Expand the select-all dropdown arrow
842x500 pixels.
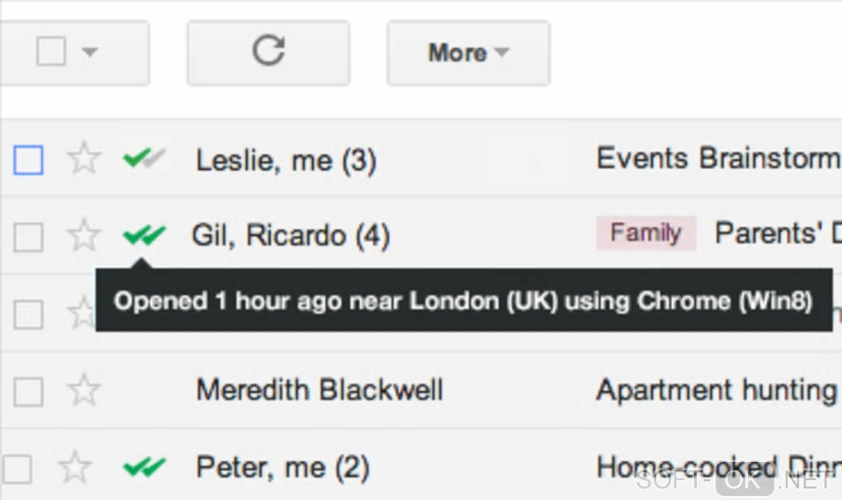coord(90,53)
